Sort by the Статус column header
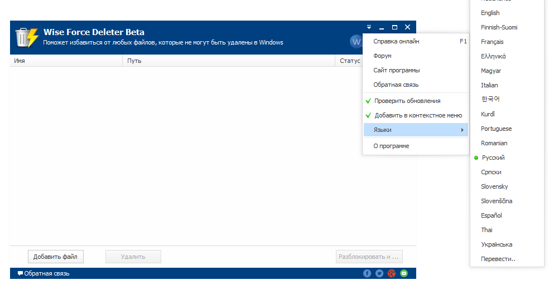The width and height of the screenshot is (554, 290). [x=350, y=61]
